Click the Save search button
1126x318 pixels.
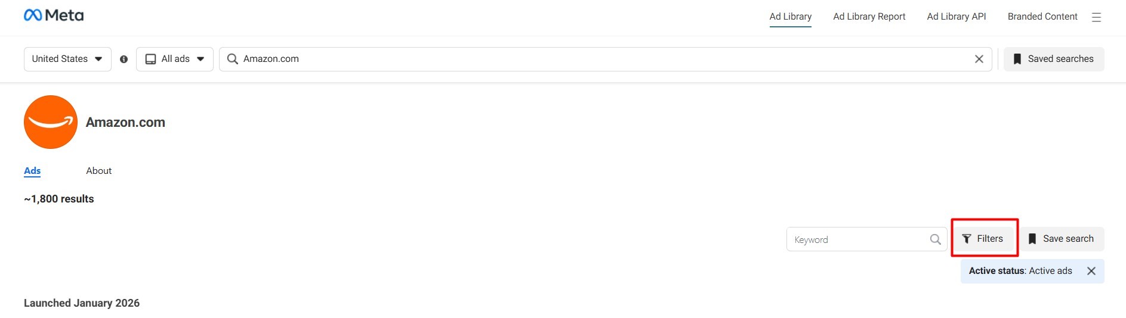coord(1062,239)
